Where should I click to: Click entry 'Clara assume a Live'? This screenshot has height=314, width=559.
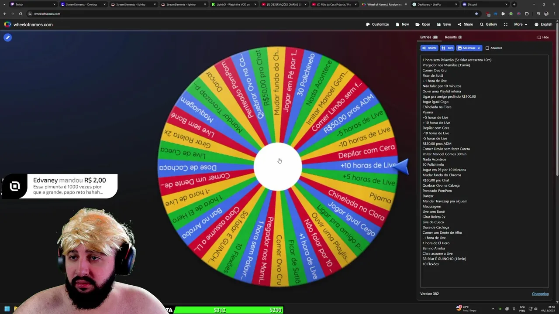437,253
